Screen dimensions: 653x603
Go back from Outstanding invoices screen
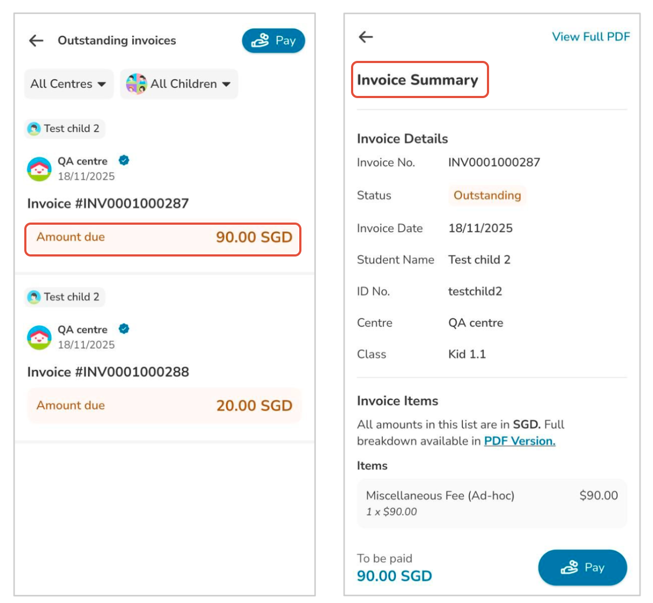(x=36, y=40)
